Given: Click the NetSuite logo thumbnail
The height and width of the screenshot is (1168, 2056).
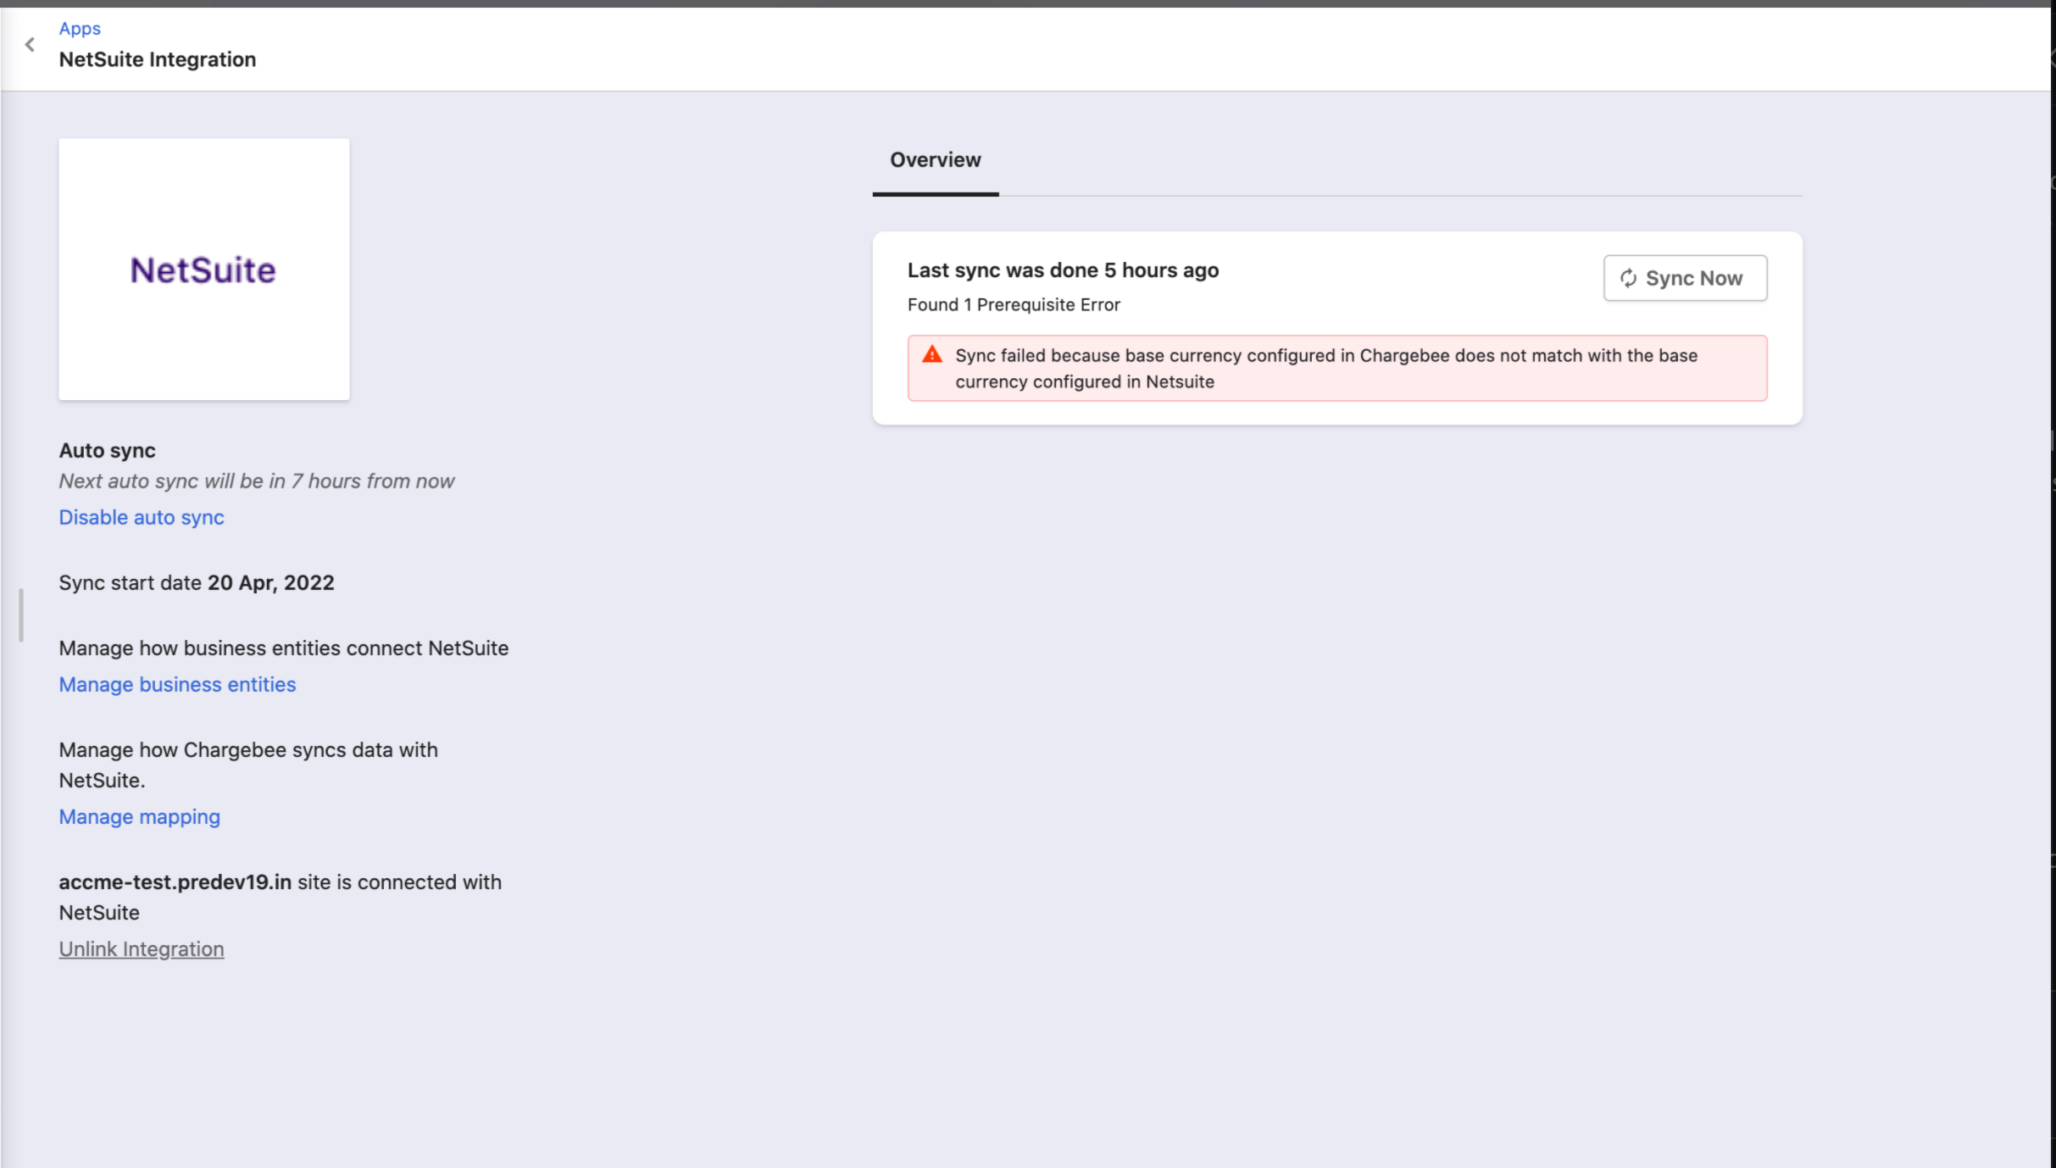Looking at the screenshot, I should (x=203, y=270).
